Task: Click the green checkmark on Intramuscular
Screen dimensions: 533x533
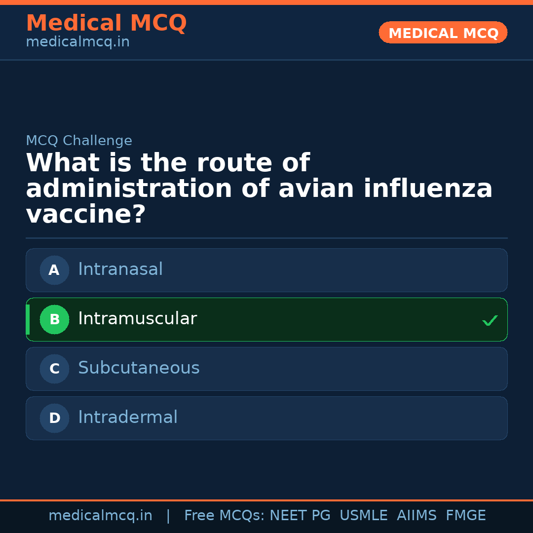Action: (x=490, y=321)
